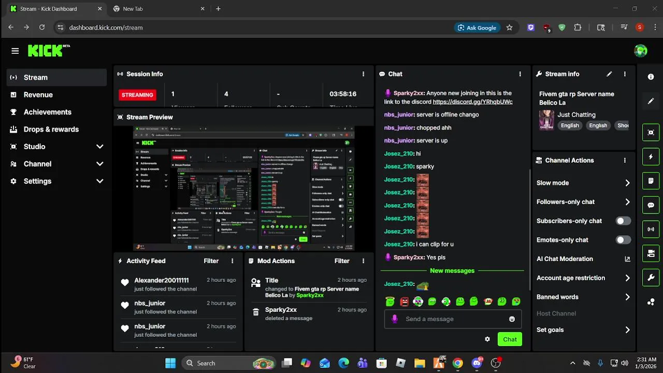The width and height of the screenshot is (663, 373).
Task: Click the taskbar Search box
Action: pos(229,363)
